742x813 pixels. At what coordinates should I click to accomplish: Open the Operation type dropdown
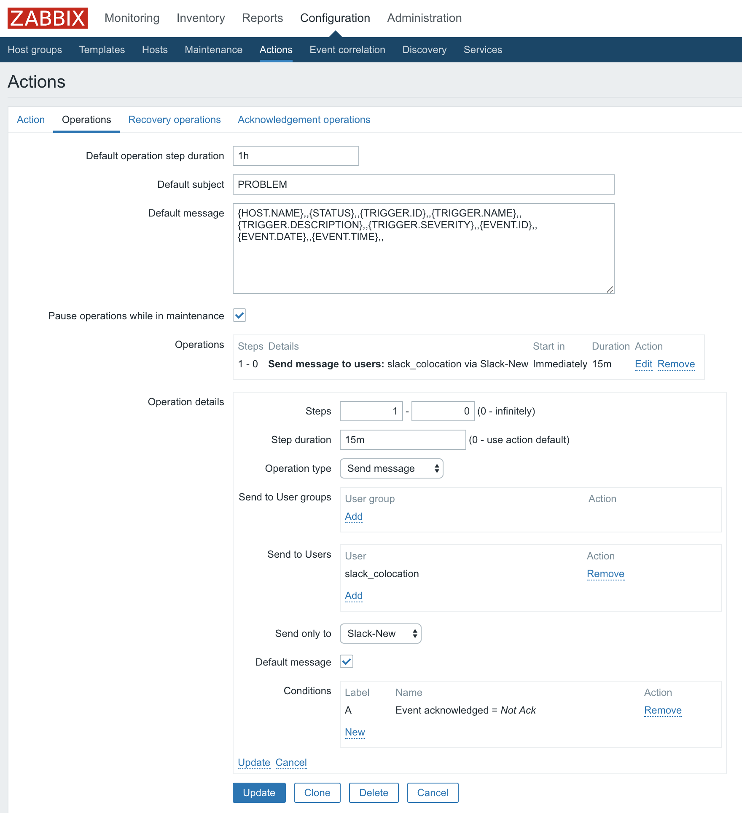point(391,468)
